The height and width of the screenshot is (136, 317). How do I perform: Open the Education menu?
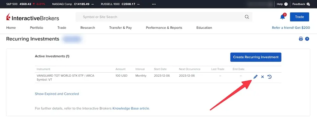(x=204, y=28)
